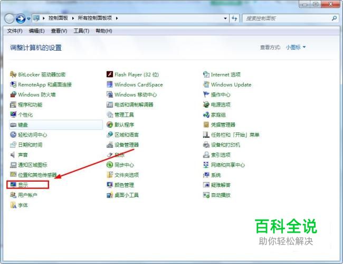
Task: Open the 操作中心 link
Action: coord(221,95)
